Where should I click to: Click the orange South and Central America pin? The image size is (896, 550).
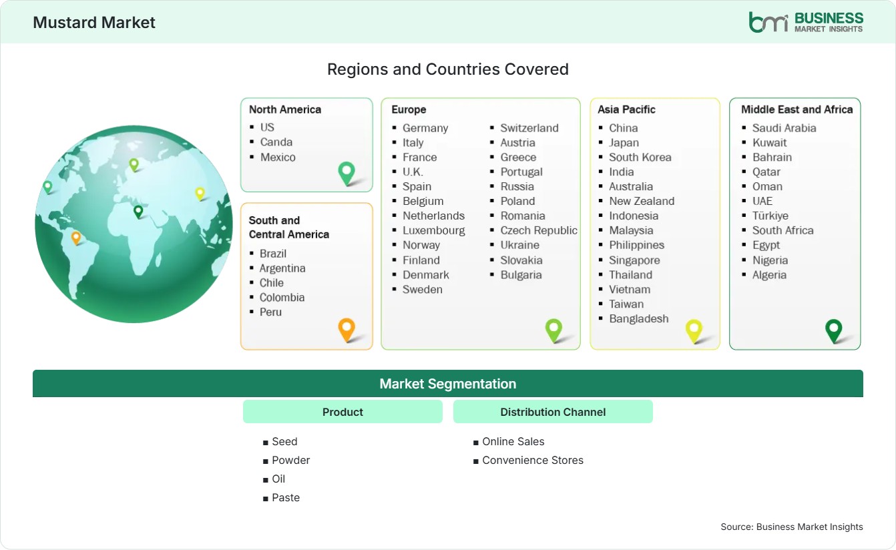[x=347, y=330]
